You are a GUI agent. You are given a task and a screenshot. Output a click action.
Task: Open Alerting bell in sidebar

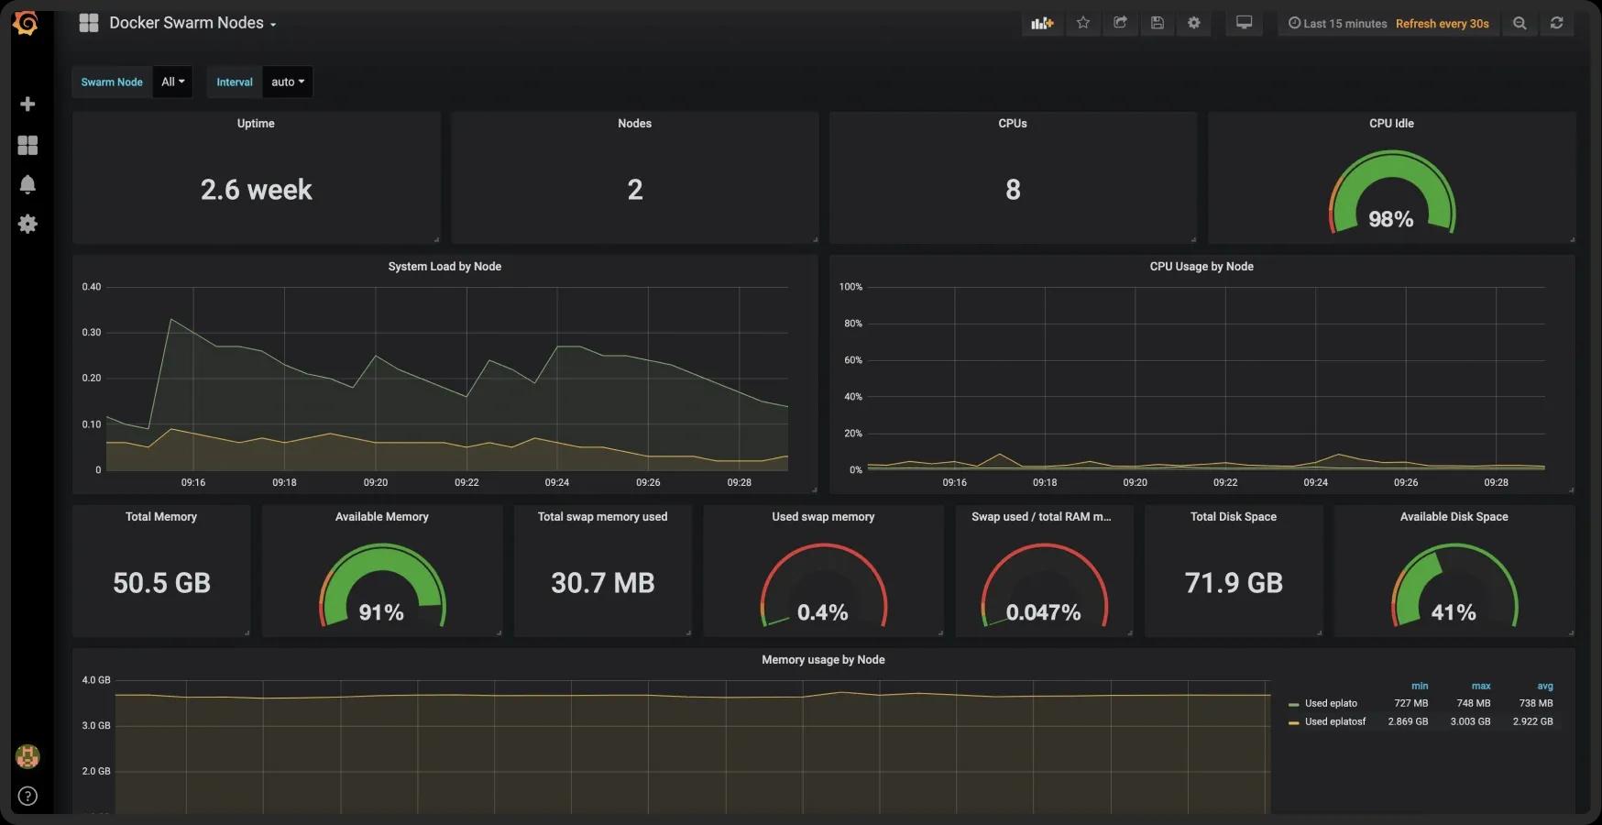click(27, 185)
